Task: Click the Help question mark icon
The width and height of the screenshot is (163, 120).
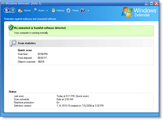Action: 83,10
